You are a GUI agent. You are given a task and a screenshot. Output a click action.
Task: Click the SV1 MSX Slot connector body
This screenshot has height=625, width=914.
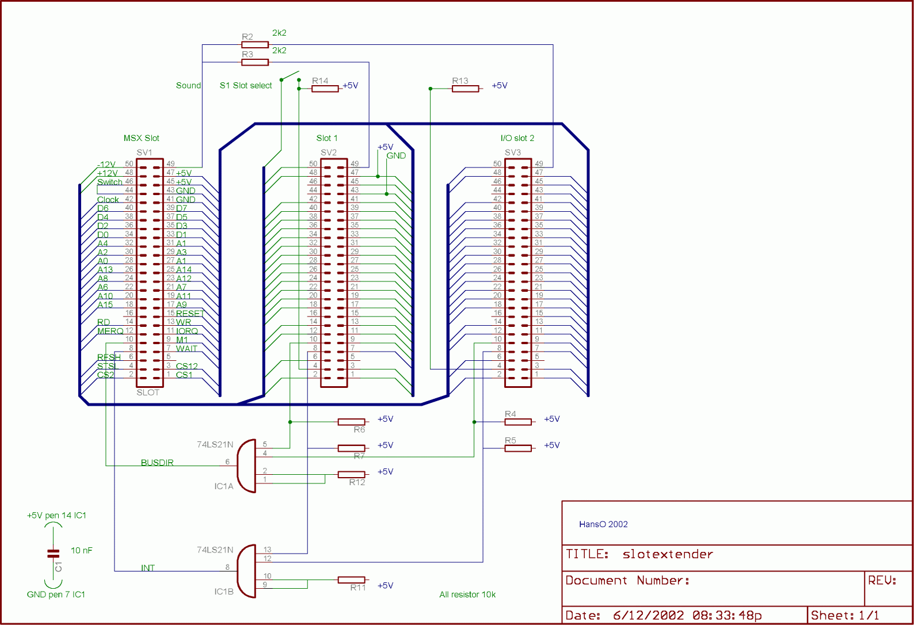[x=150, y=273]
